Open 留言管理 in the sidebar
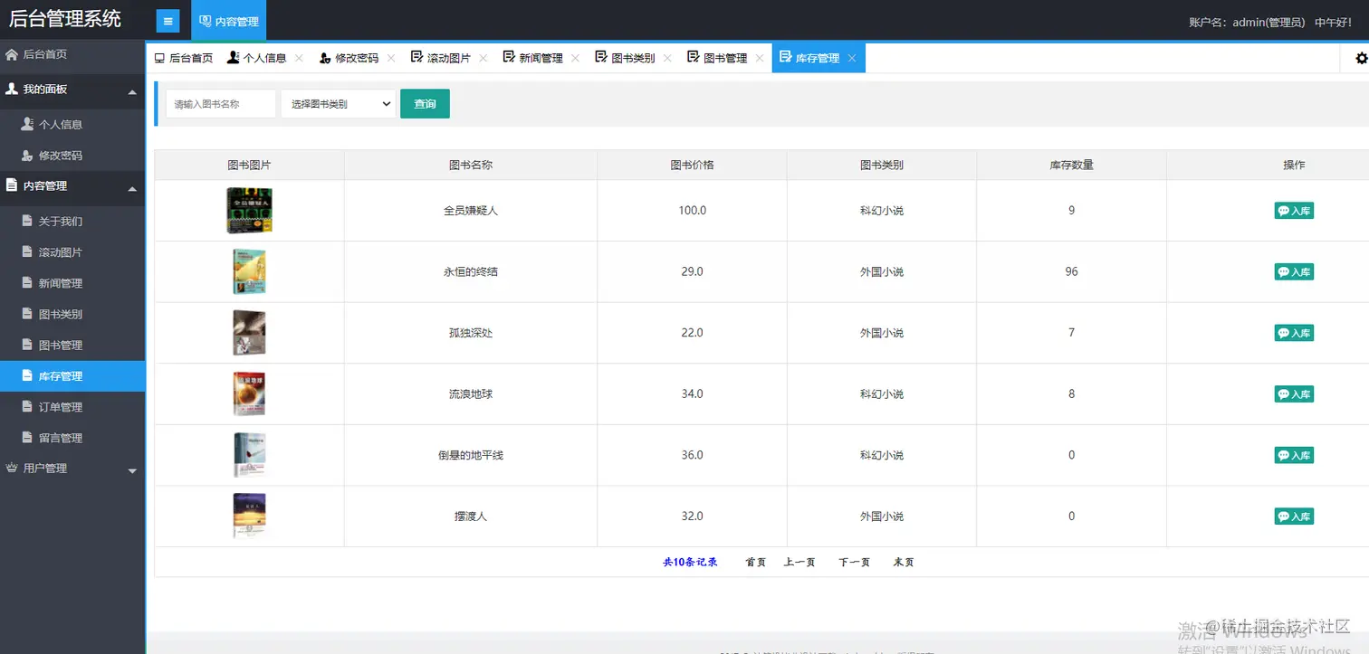 (x=72, y=438)
